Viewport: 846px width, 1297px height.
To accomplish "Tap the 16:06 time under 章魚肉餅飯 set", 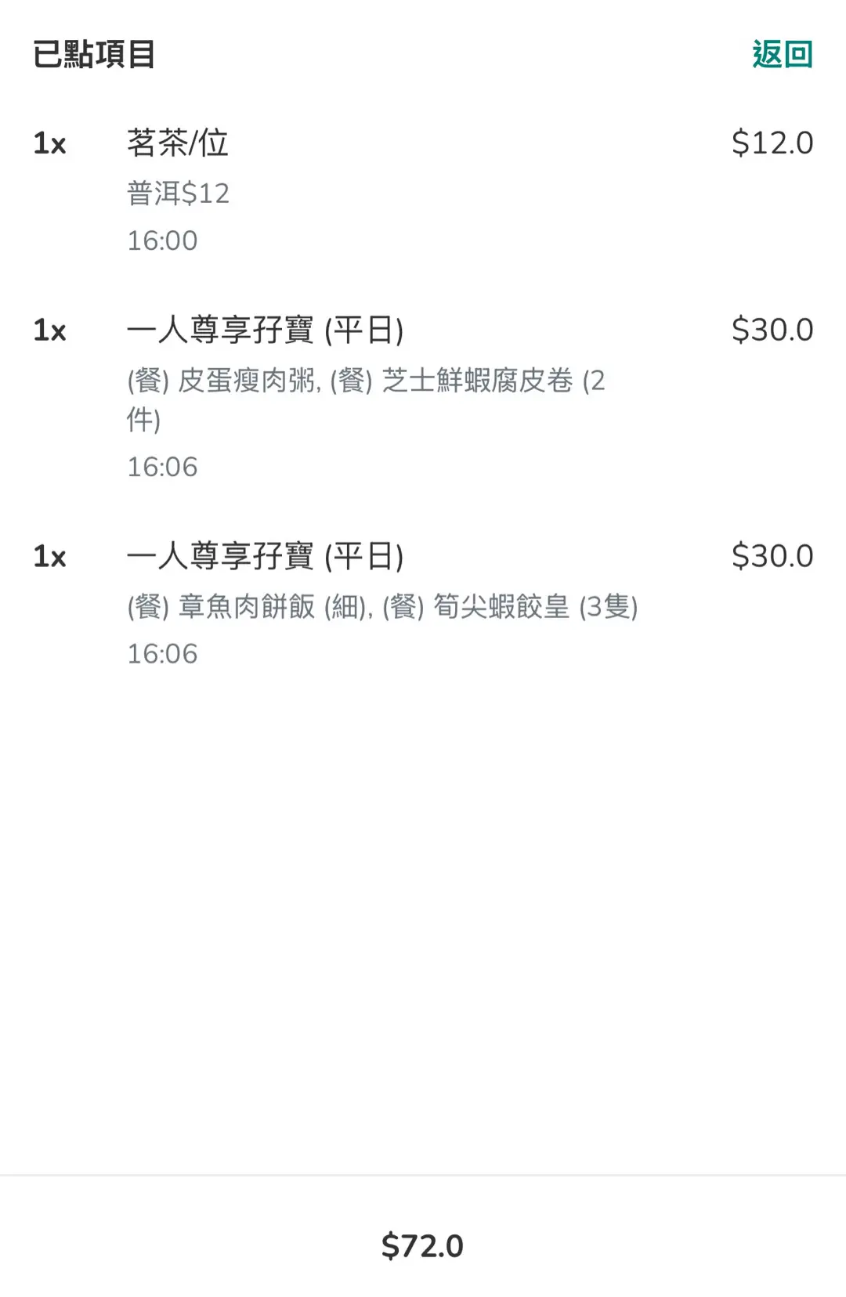I will (162, 654).
